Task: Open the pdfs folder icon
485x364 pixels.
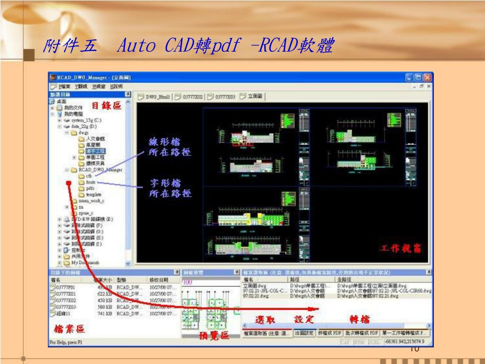Action: (x=81, y=189)
